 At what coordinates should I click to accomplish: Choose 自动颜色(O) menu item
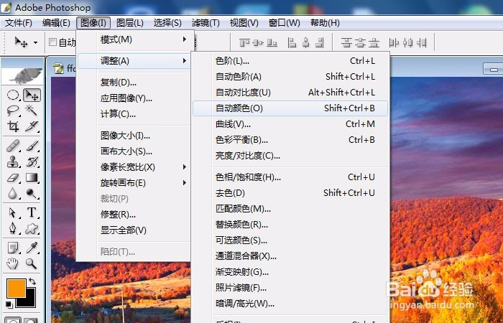tap(290, 108)
